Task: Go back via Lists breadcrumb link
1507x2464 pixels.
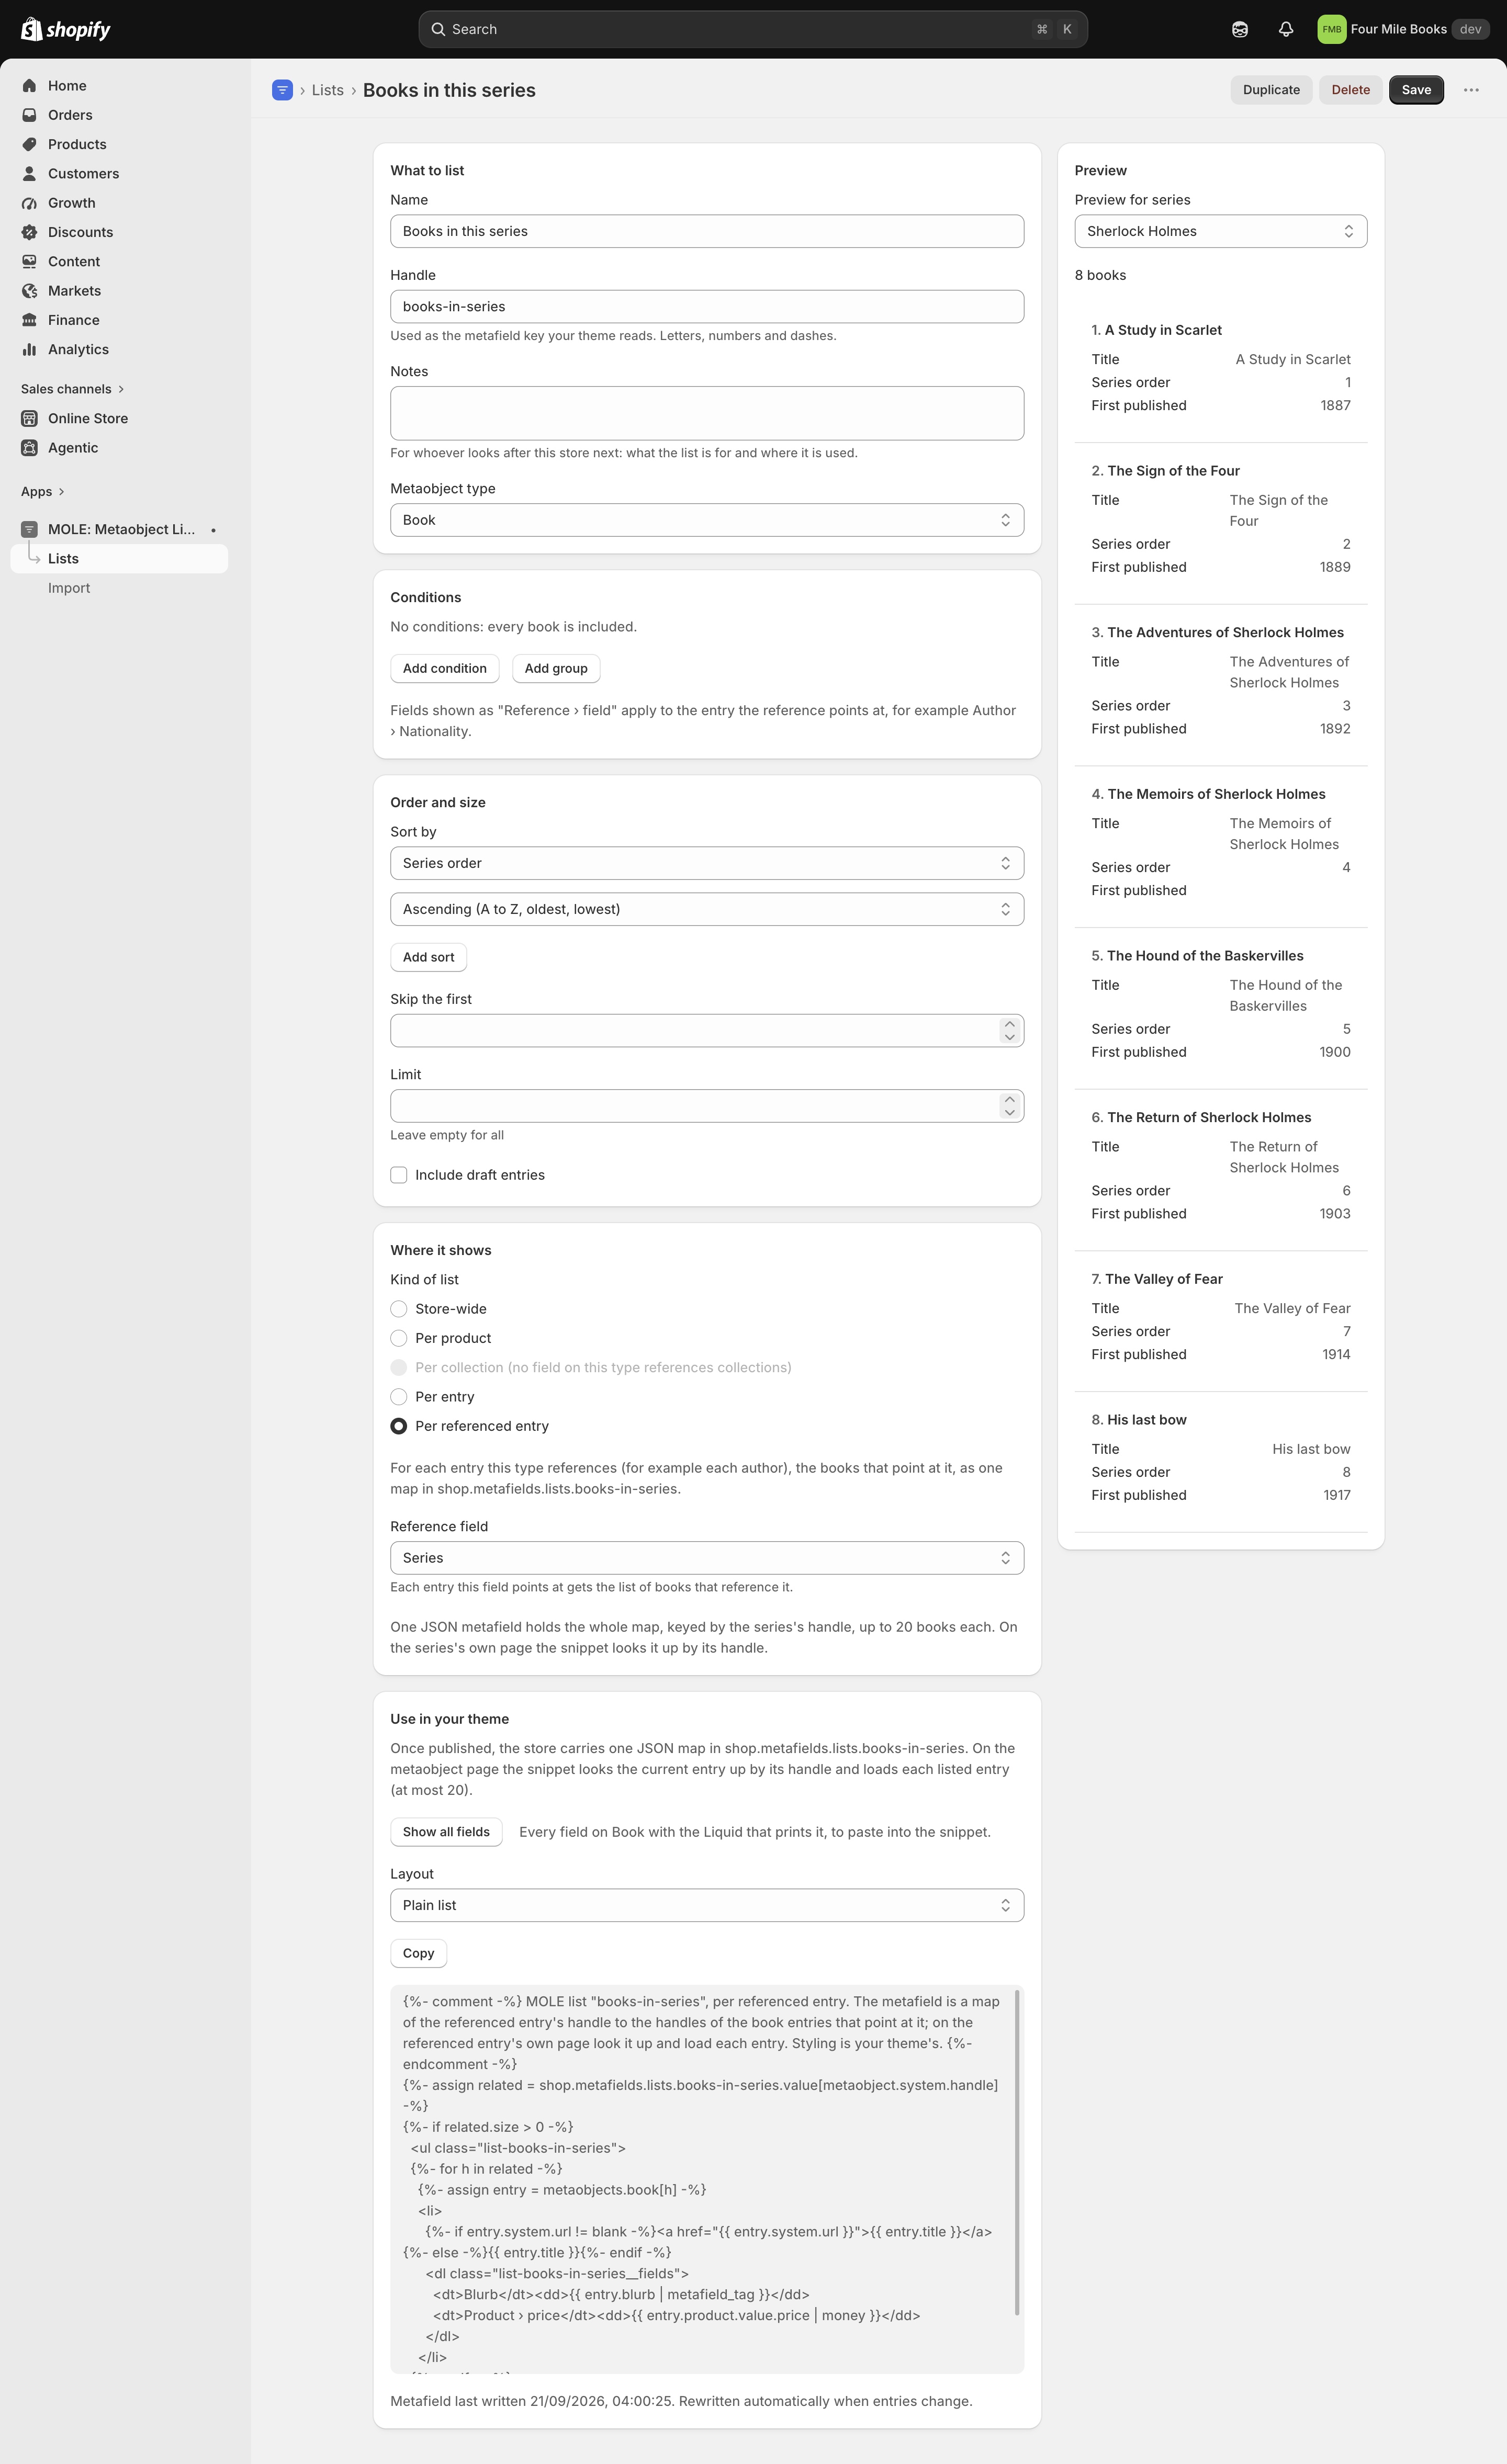Action: [327, 90]
